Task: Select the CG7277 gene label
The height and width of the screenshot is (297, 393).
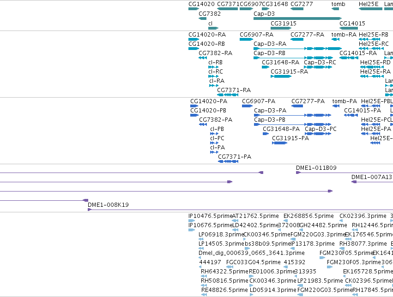Action: pyautogui.click(x=302, y=4)
